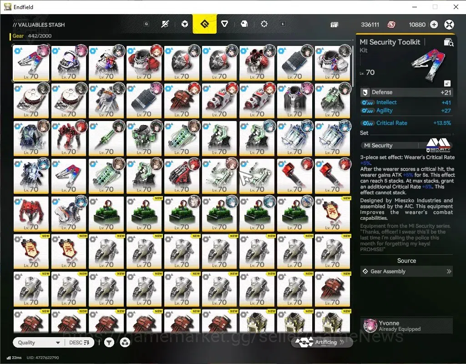
Task: Select the highlighted yellow Gear tab
Action: point(204,24)
